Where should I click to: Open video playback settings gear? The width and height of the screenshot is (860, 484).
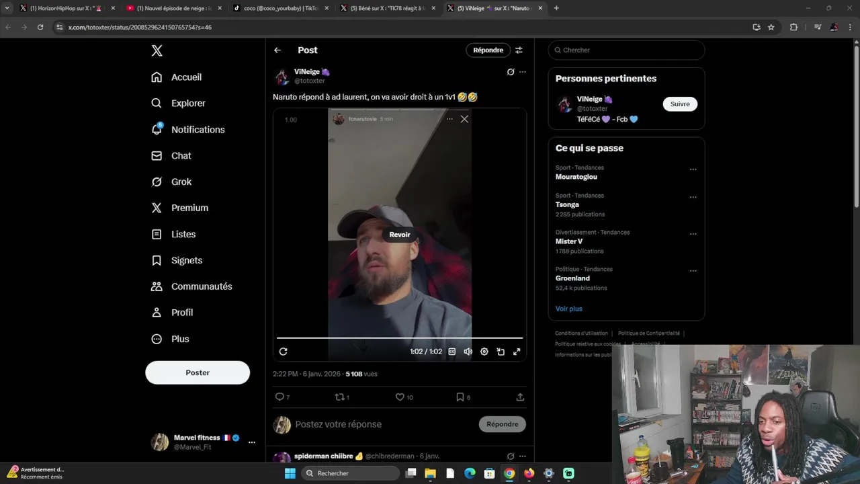coord(484,352)
